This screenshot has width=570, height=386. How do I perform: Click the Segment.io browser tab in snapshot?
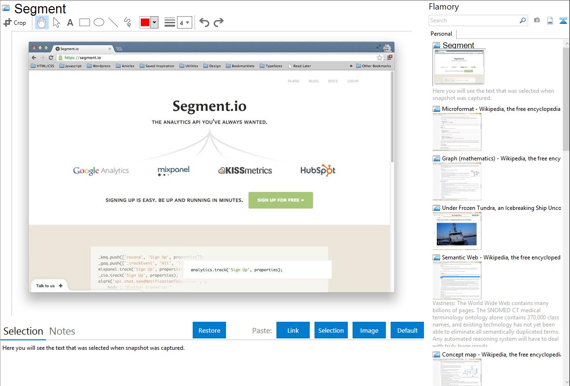[83, 49]
